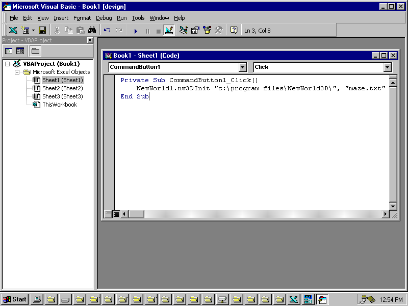Screen dimensions: 408x306
Task: Open the View menu
Action: [x=43, y=18]
